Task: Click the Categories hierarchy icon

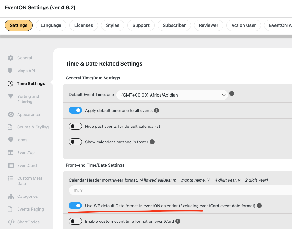Action: coord(11,196)
